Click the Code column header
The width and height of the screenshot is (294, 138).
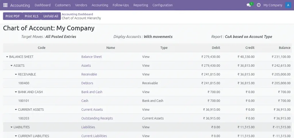[42, 48]
